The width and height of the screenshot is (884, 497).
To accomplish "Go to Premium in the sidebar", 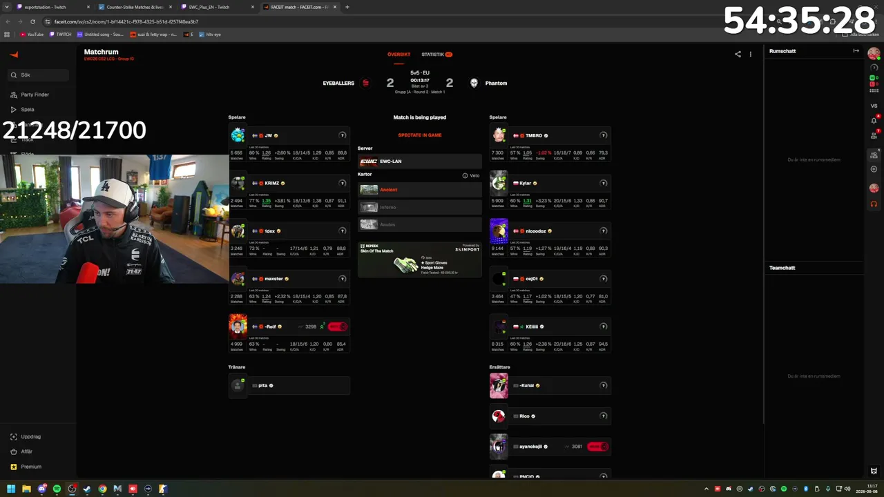I will coord(31,467).
